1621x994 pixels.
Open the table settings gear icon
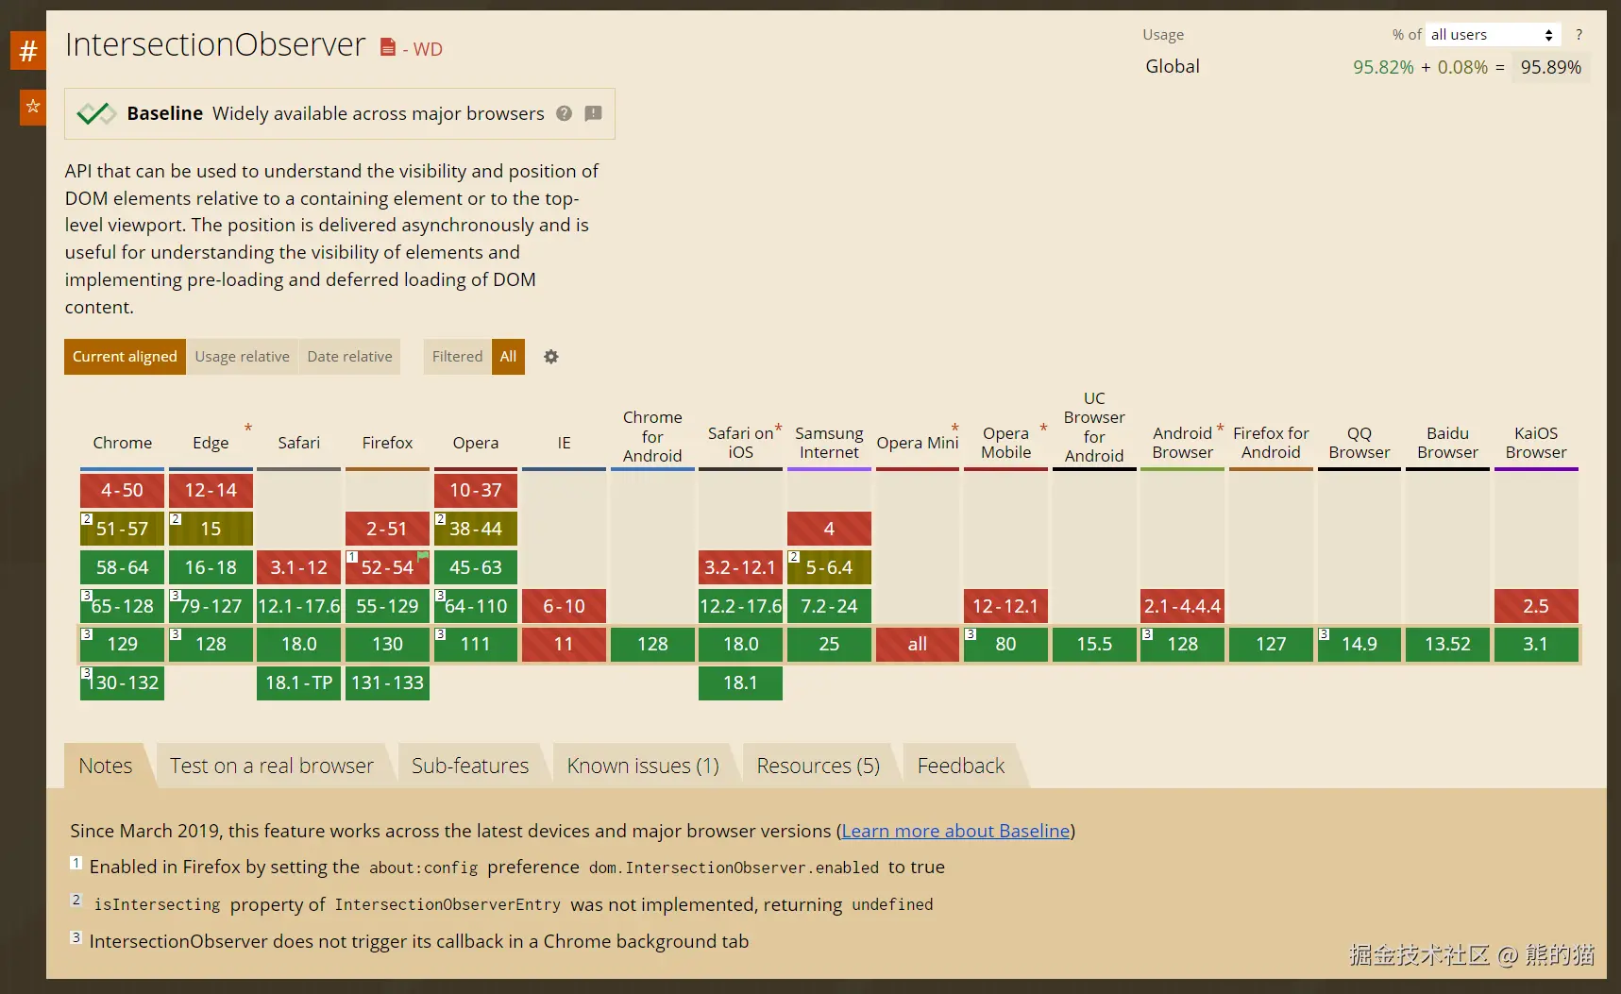551,357
